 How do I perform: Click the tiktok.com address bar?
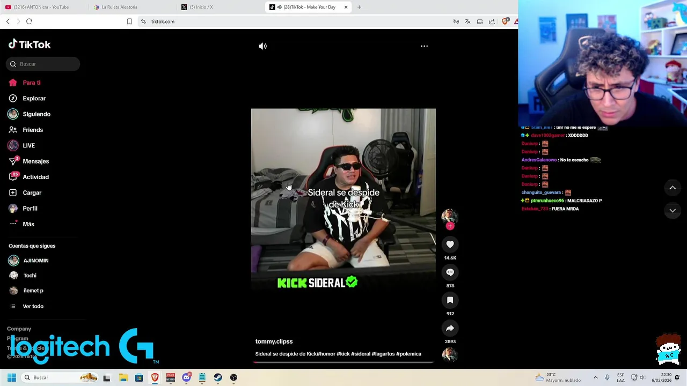(x=295, y=21)
